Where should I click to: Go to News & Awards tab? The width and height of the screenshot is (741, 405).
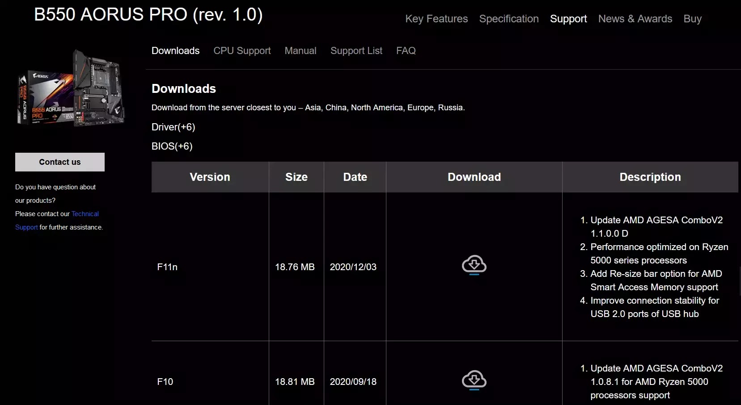(x=635, y=19)
